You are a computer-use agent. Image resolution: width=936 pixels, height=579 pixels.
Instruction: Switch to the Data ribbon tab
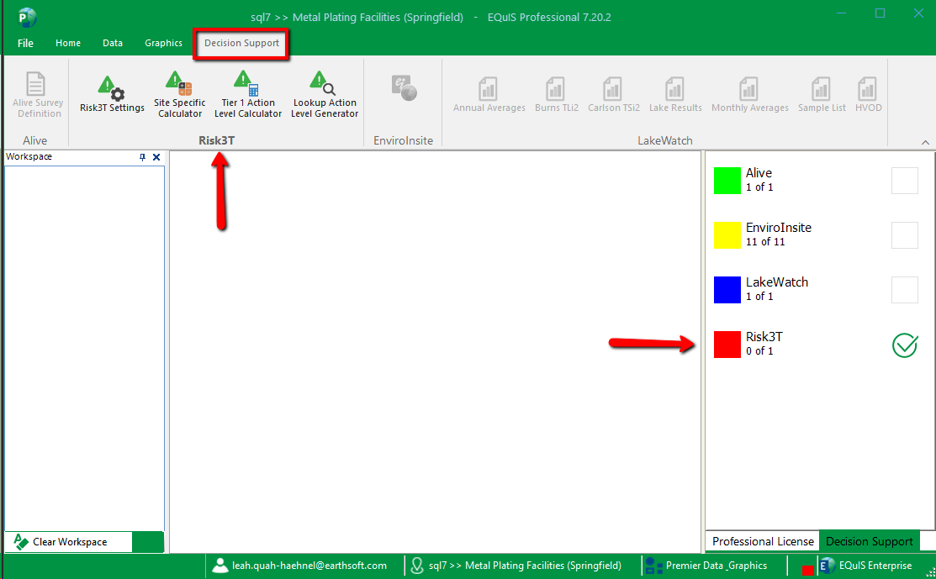tap(112, 43)
